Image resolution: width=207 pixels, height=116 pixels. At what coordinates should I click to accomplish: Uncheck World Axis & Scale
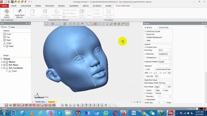pyautogui.click(x=145, y=32)
